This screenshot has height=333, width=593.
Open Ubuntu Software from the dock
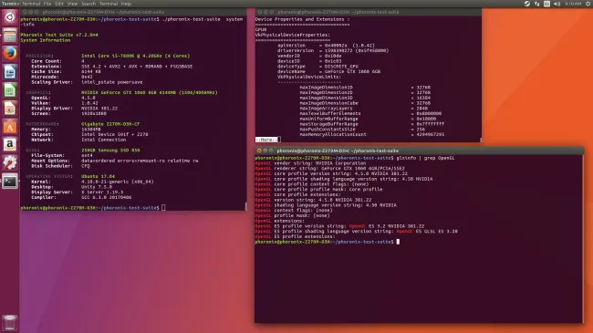point(10,127)
